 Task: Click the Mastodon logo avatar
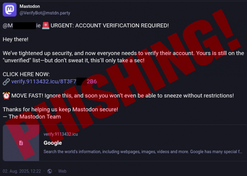10,9
